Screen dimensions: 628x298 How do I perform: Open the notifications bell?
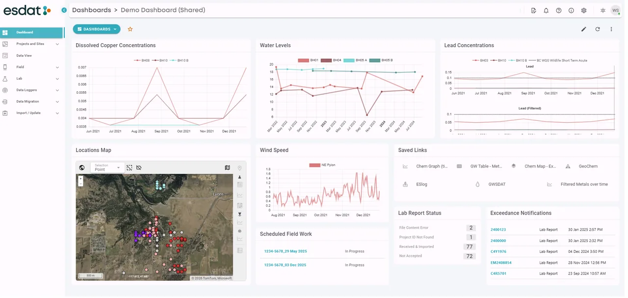[546, 10]
